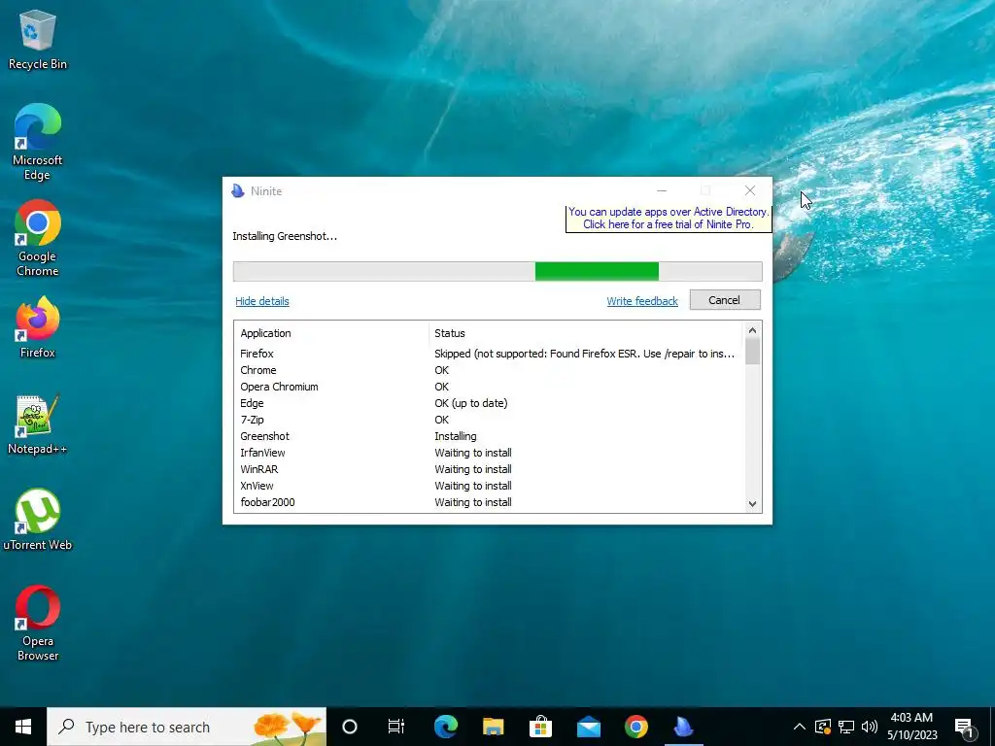The height and width of the screenshot is (746, 995).
Task: Click the green installation progress bar
Action: point(597,272)
